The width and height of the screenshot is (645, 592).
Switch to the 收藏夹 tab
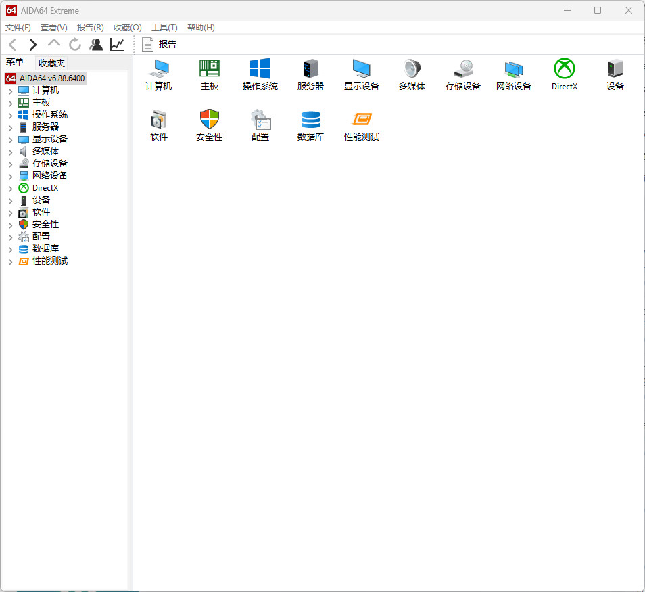coord(51,63)
